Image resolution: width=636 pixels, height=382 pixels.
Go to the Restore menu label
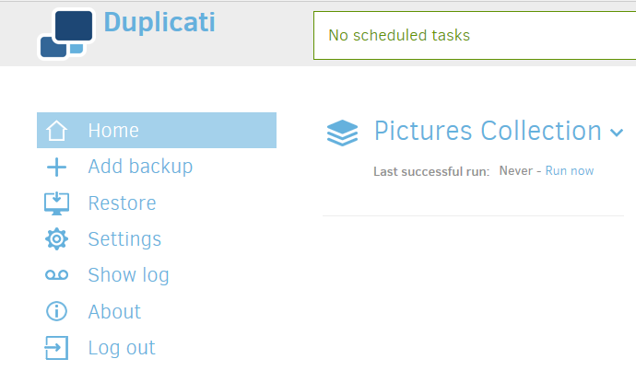point(122,203)
